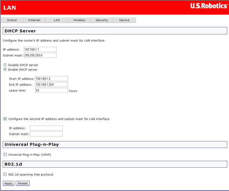
Task: Open the Status tab
Action: coord(12,20)
